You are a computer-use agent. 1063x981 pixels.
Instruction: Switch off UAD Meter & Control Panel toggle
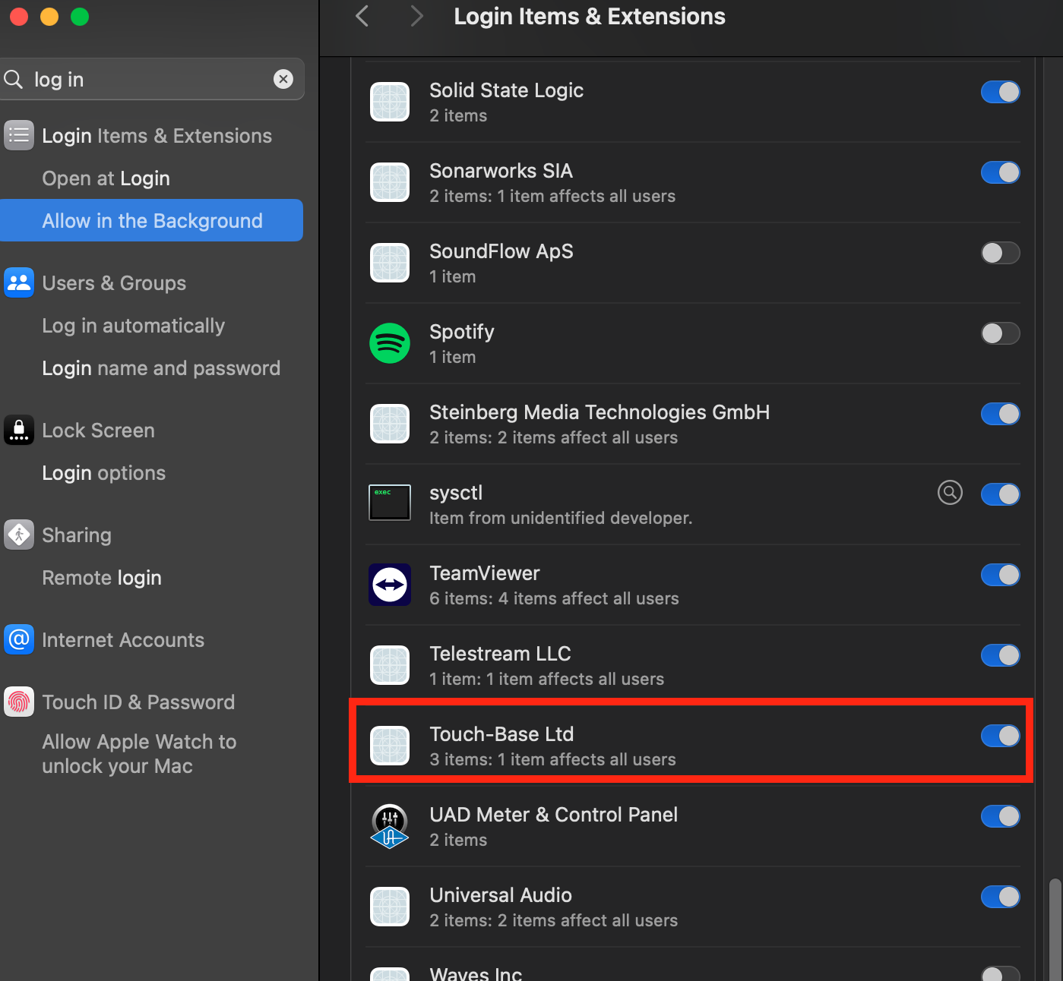pos(1000,816)
